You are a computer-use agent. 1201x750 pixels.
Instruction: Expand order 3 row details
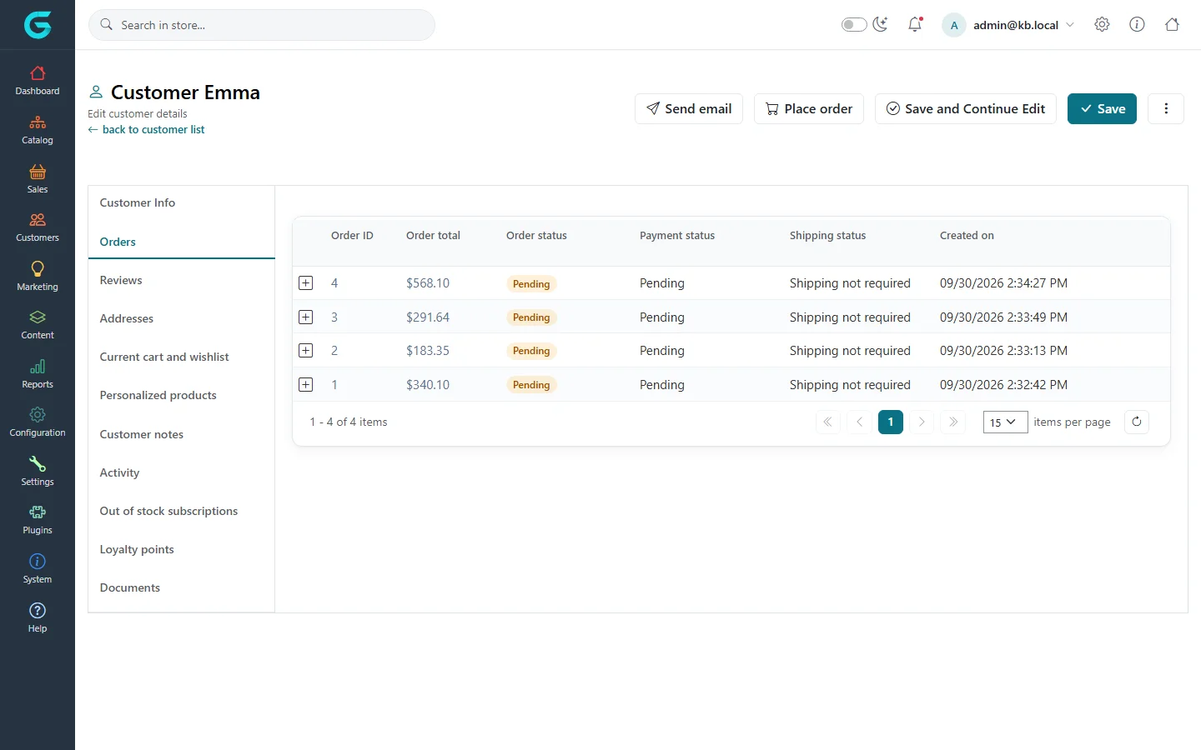[306, 317]
